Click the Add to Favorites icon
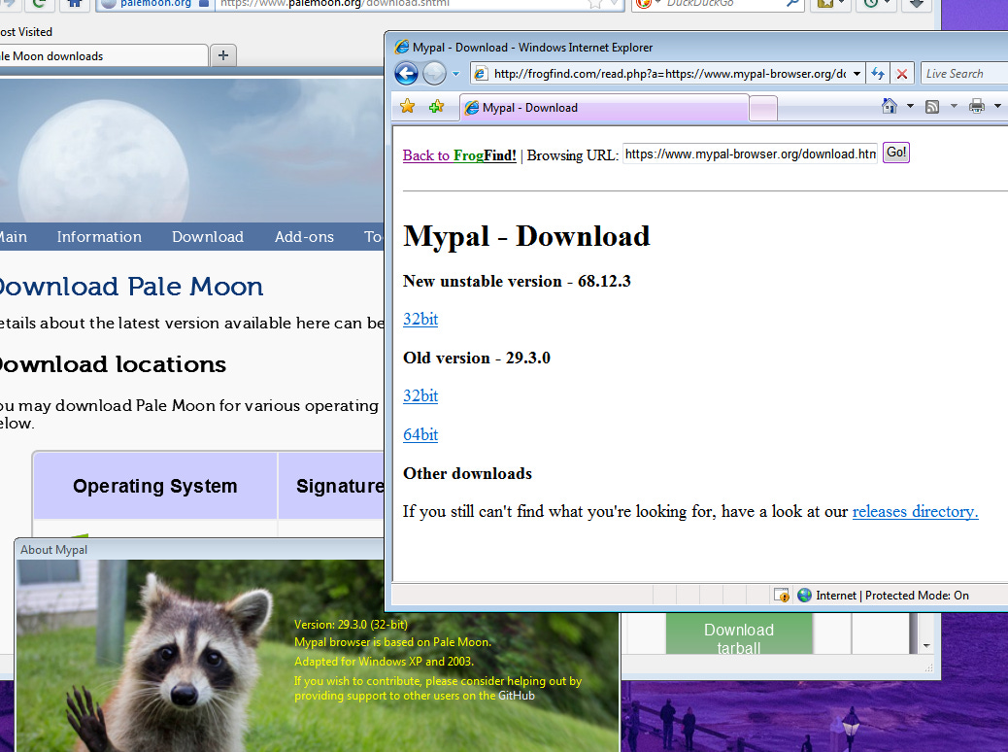The width and height of the screenshot is (1008, 752). click(x=436, y=106)
